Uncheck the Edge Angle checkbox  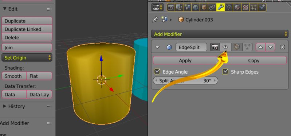pos(157,71)
